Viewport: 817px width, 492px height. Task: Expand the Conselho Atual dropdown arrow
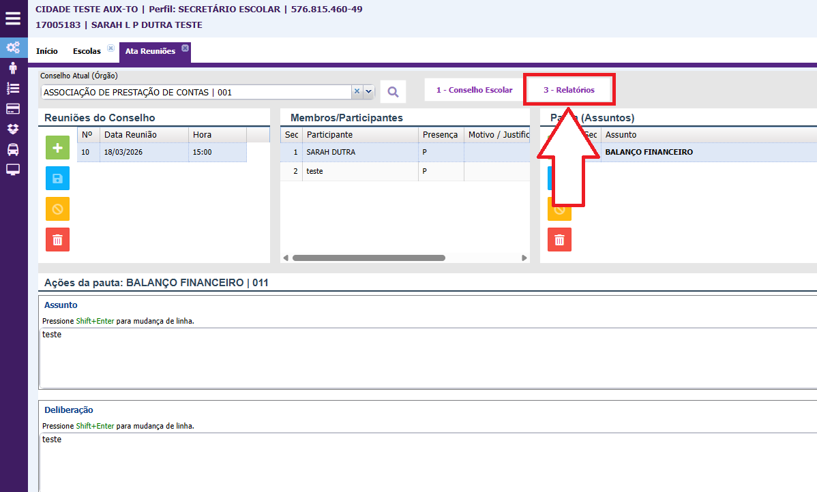pyautogui.click(x=369, y=92)
